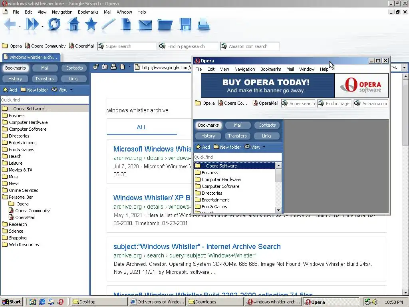Viewport: 409px width, 307px height.
Task: Click the Find in page search field
Action: pyautogui.click(x=189, y=46)
